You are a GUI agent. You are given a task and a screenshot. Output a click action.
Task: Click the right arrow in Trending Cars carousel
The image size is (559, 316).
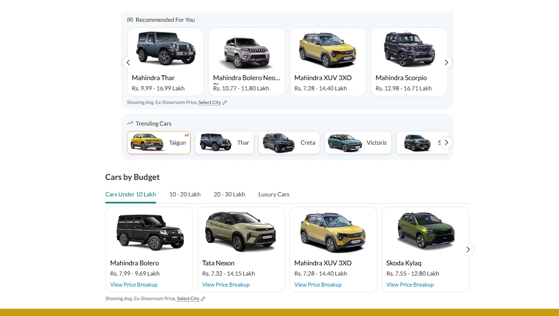(x=446, y=143)
